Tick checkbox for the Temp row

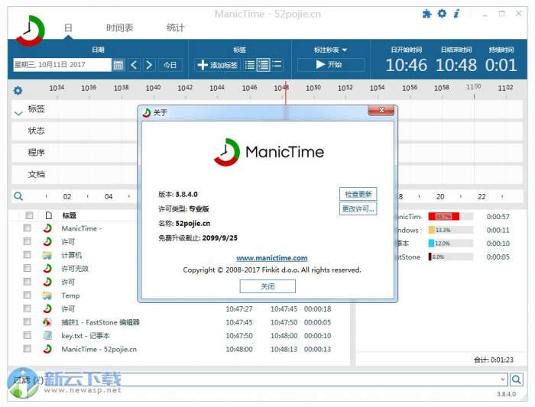27,295
